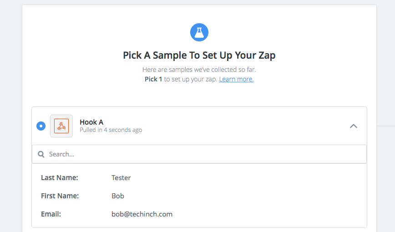Click the 'Pulled in 4 seconds ago' text
Screen dimensions: 395x232
point(111,130)
